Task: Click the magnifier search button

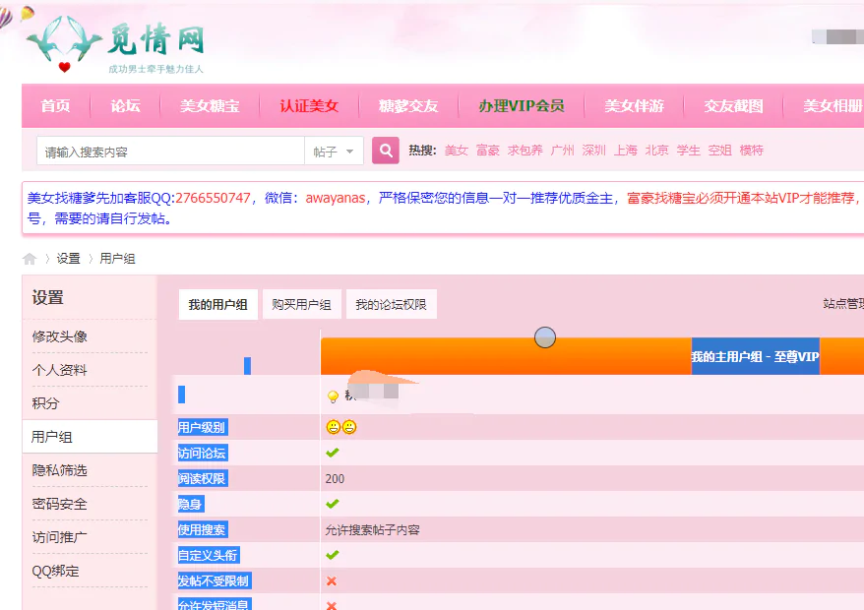Action: tap(385, 151)
